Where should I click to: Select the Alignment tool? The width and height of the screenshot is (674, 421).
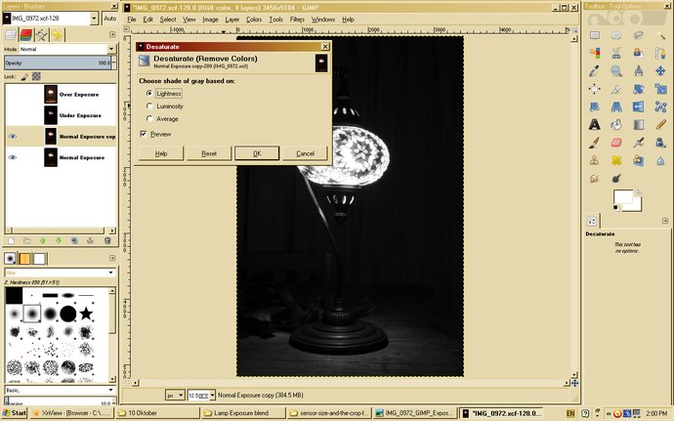[595, 89]
